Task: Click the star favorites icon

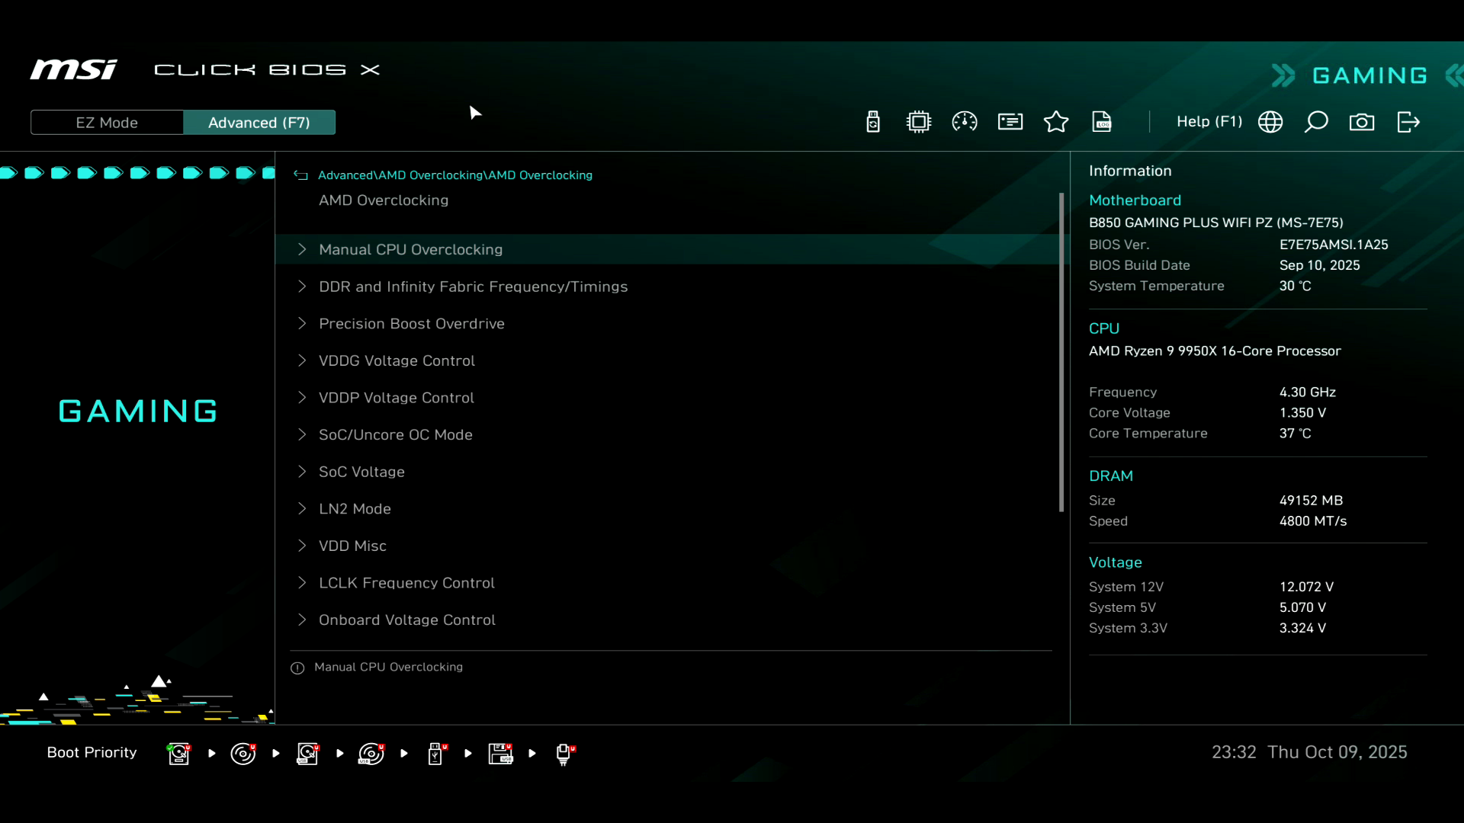Action: 1056,122
